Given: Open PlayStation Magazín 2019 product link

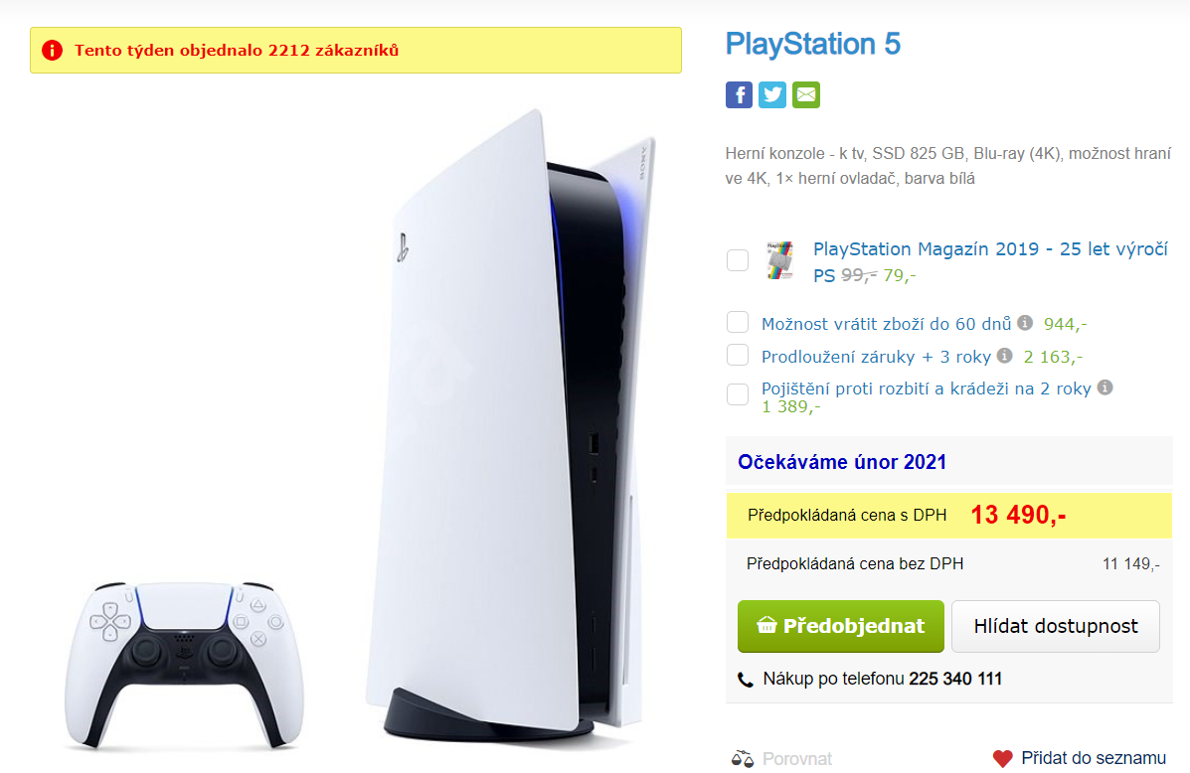Looking at the screenshot, I should click(989, 261).
